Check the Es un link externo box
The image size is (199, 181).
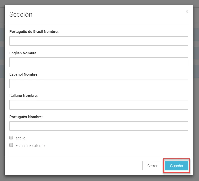click(11, 145)
